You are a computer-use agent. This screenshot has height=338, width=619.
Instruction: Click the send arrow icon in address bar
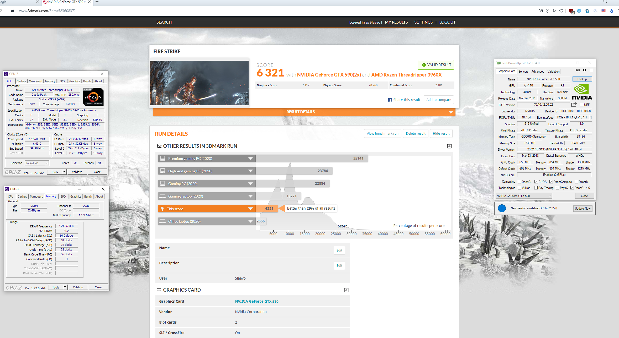tap(554, 11)
